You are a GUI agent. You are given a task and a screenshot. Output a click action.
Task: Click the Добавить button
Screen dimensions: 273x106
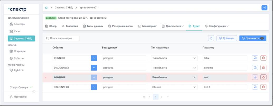coord(227,38)
